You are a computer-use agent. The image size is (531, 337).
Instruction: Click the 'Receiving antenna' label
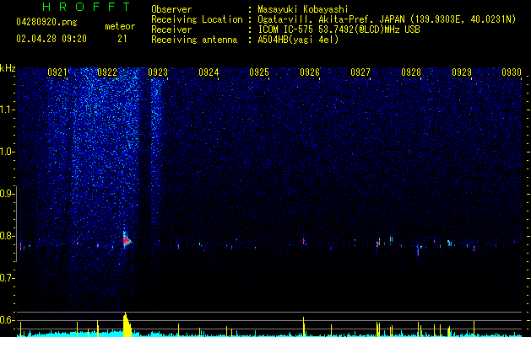[194, 40]
